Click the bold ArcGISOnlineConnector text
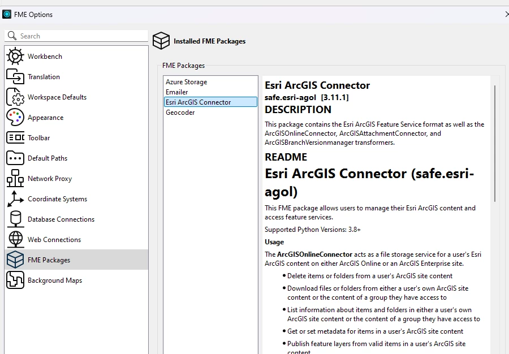Viewport: 509px width, 354px height. click(314, 254)
